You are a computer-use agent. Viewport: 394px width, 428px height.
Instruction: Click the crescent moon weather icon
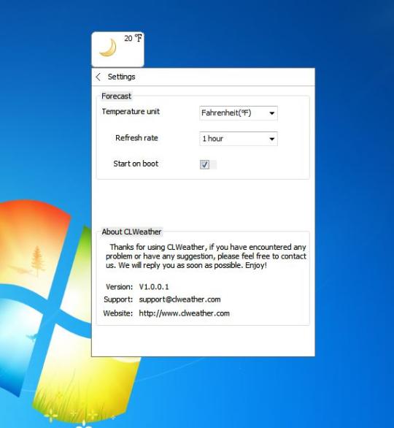(x=108, y=47)
